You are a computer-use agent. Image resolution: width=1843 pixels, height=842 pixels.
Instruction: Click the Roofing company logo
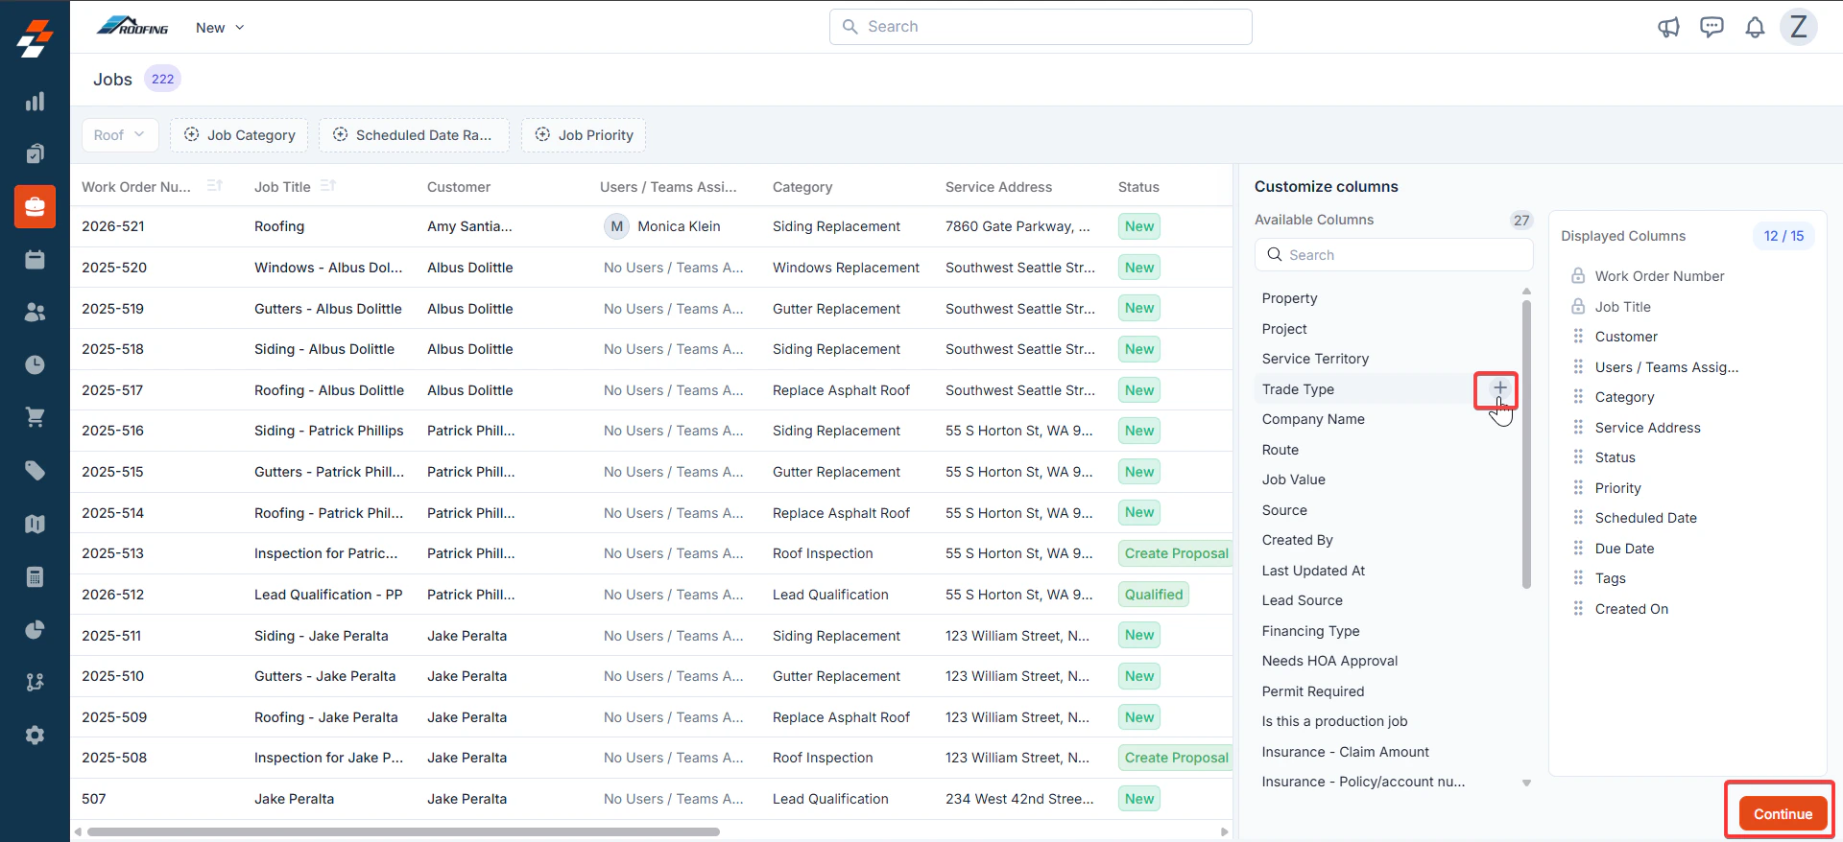coord(132,26)
